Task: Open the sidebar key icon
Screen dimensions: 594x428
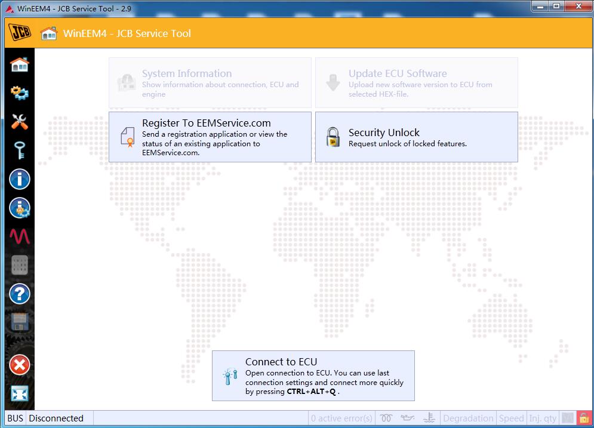Action: [x=20, y=150]
